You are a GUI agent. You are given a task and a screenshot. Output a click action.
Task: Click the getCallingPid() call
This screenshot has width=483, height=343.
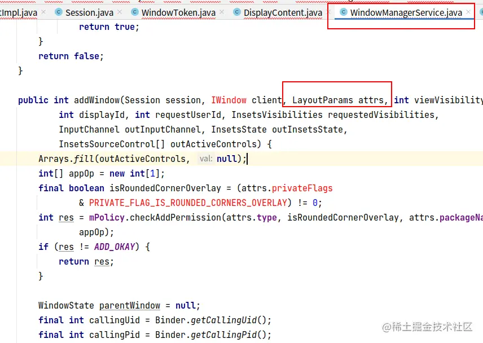[229, 335]
